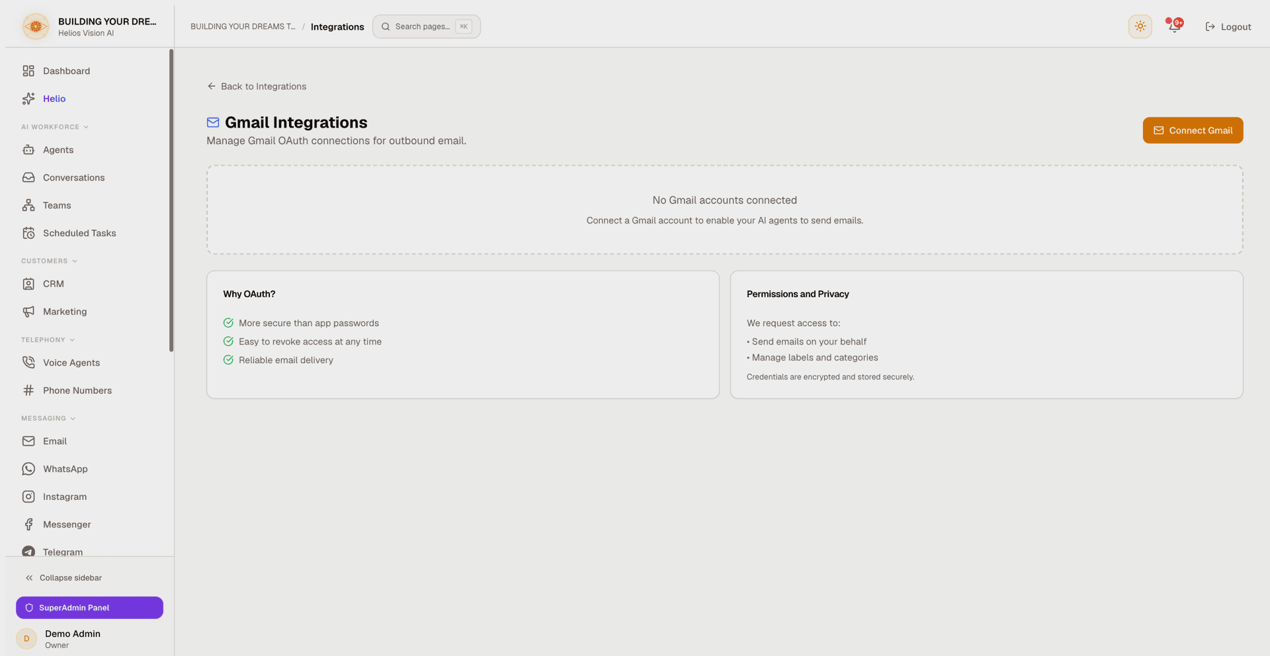
Task: Click 'Manage labels and categories' text
Action: [x=815, y=358]
